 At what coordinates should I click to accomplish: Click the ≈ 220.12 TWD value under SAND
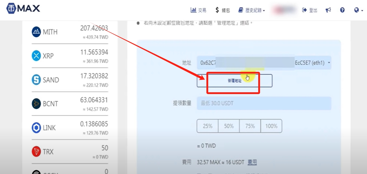96,85
